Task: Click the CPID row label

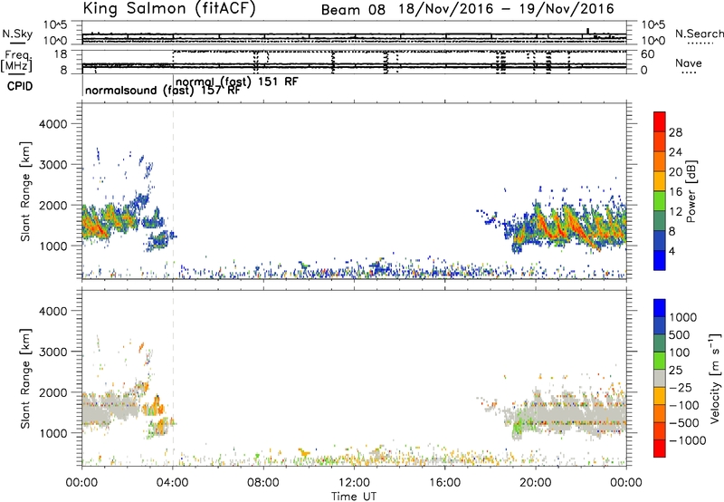Action: click(x=20, y=86)
